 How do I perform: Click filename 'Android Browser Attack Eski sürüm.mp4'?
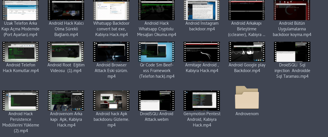coord(111,71)
